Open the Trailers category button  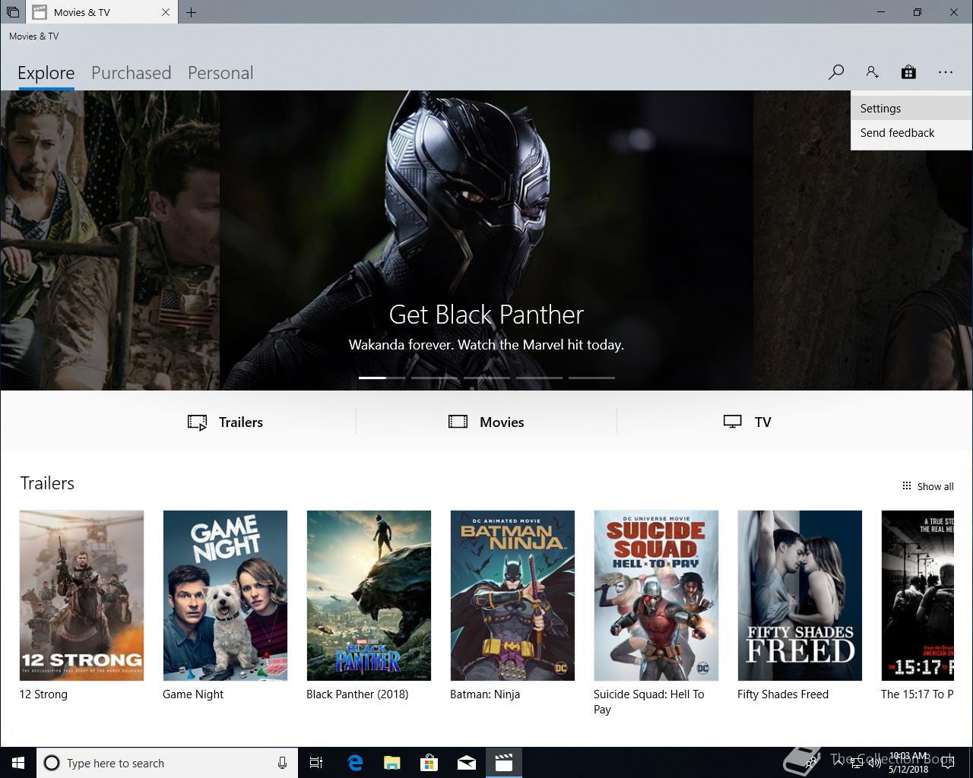225,422
